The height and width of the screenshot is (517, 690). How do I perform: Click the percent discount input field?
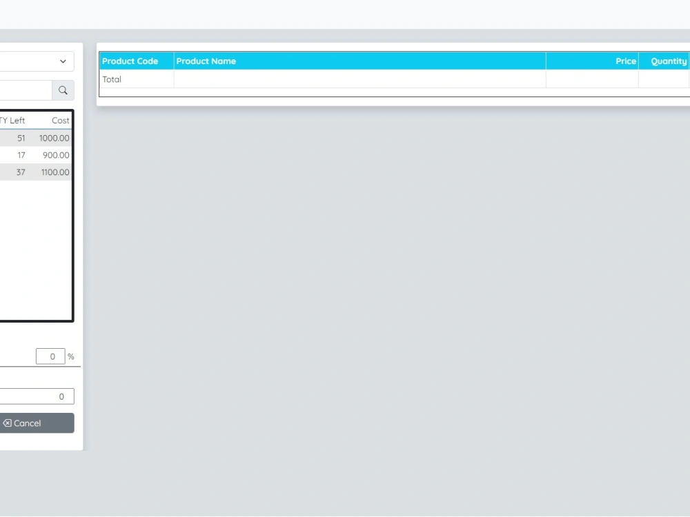tap(50, 356)
